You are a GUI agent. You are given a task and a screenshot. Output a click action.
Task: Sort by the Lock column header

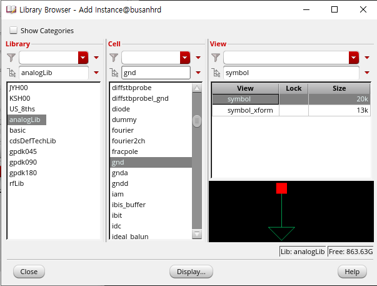[x=294, y=88]
